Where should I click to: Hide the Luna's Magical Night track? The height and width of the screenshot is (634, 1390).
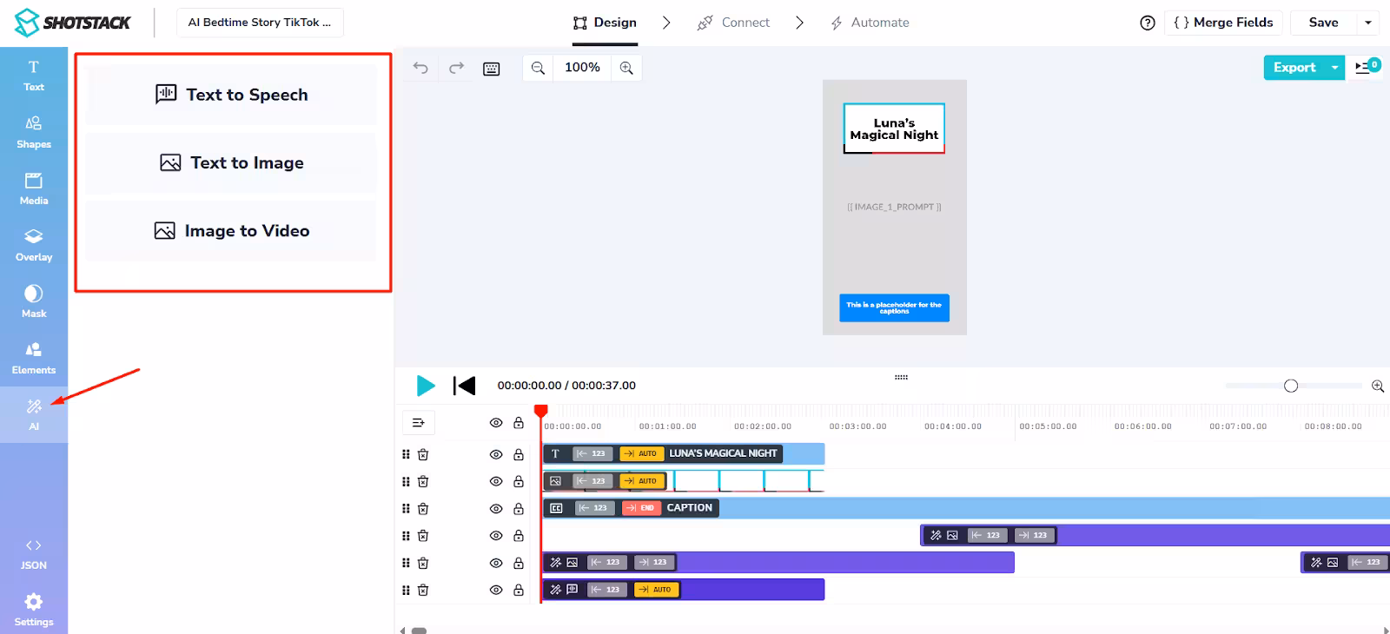pos(496,454)
